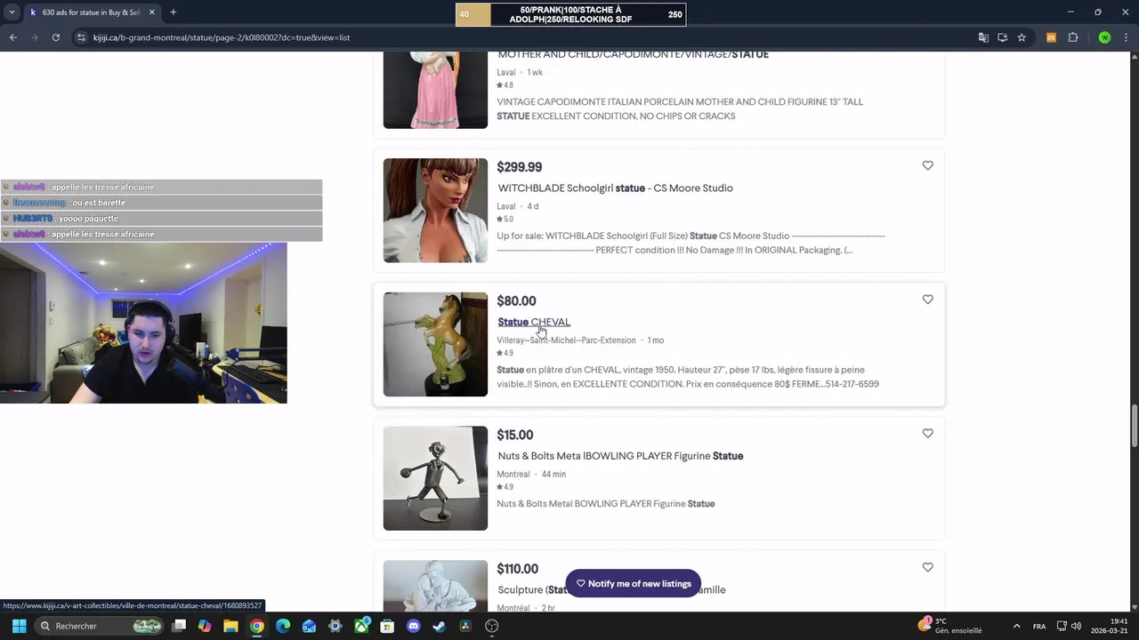Open the green Chrome profile avatar
Viewport: 1139px width, 640px height.
(1104, 37)
